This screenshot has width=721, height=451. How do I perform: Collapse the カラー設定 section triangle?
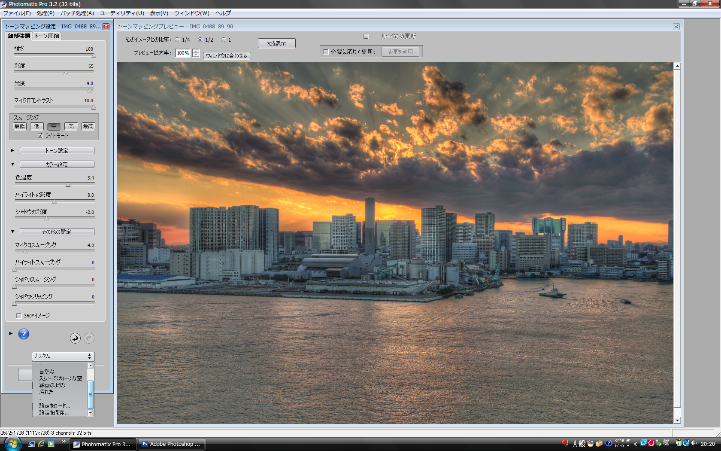tap(12, 165)
